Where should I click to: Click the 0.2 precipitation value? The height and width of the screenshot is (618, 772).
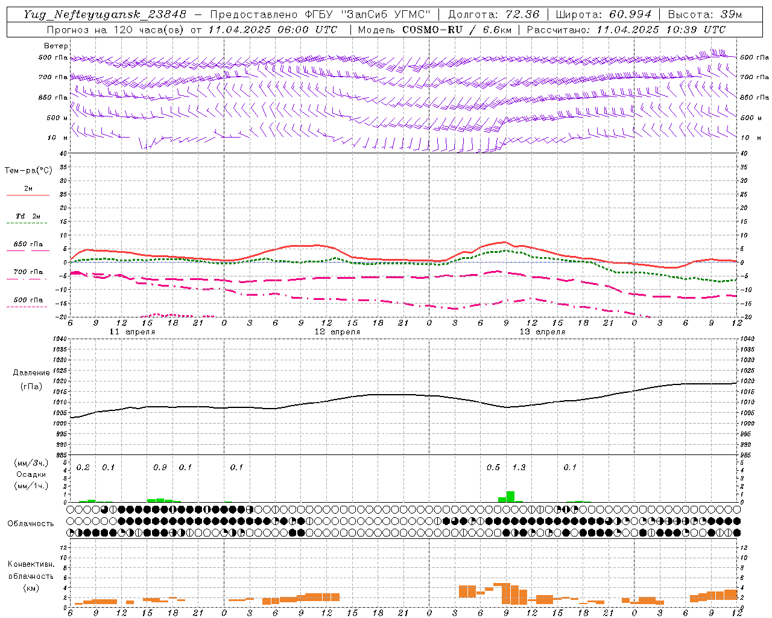[83, 468]
